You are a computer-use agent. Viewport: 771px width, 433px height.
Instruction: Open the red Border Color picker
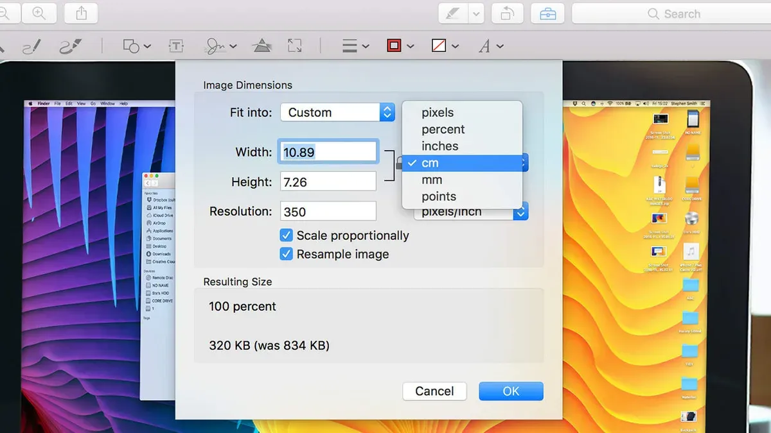point(400,46)
